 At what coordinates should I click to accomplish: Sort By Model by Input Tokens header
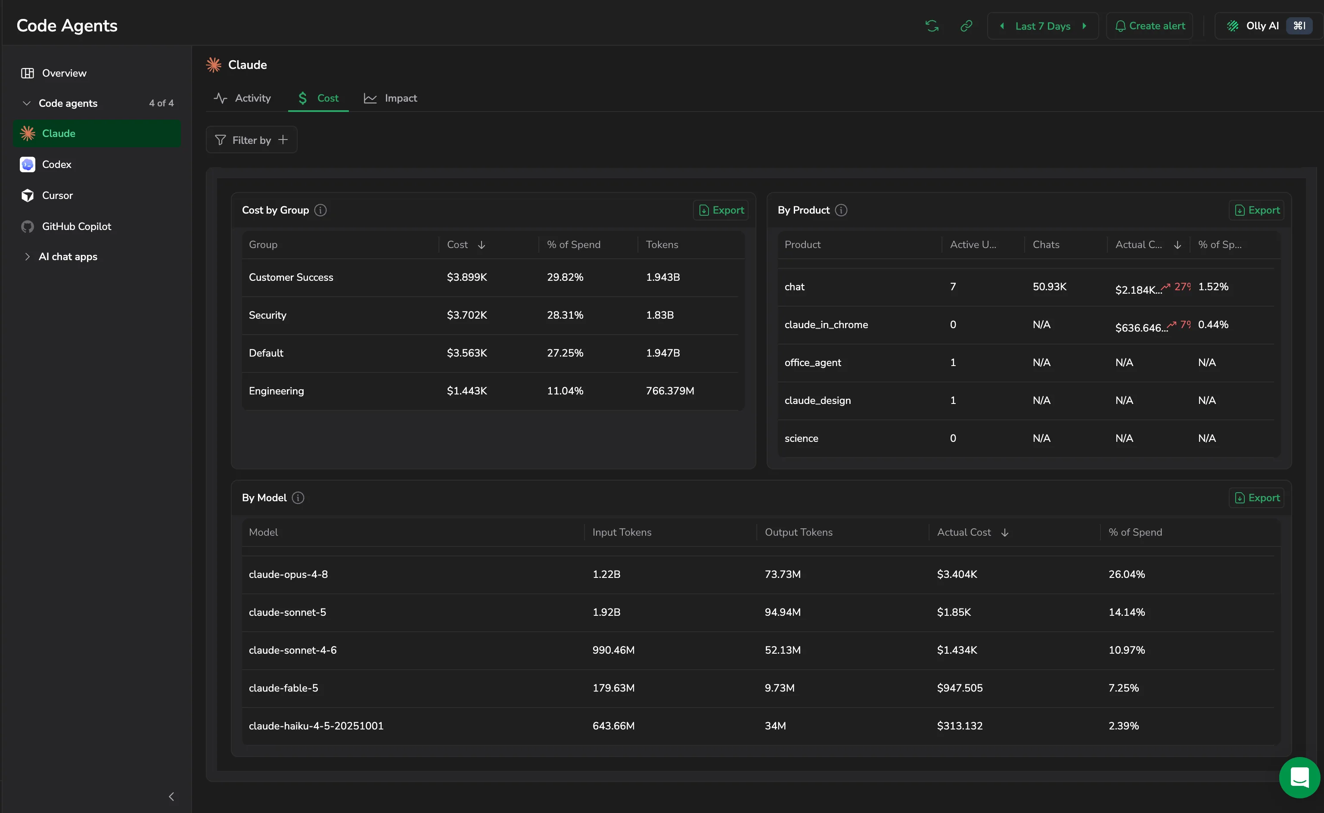click(622, 532)
